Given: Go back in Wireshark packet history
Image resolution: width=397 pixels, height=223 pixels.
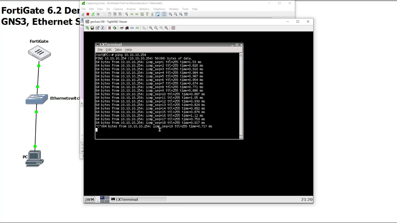Looking at the screenshot, I should 132,14.
